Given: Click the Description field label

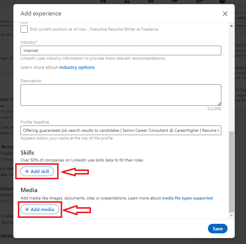Looking at the screenshot, I should pos(31,81).
